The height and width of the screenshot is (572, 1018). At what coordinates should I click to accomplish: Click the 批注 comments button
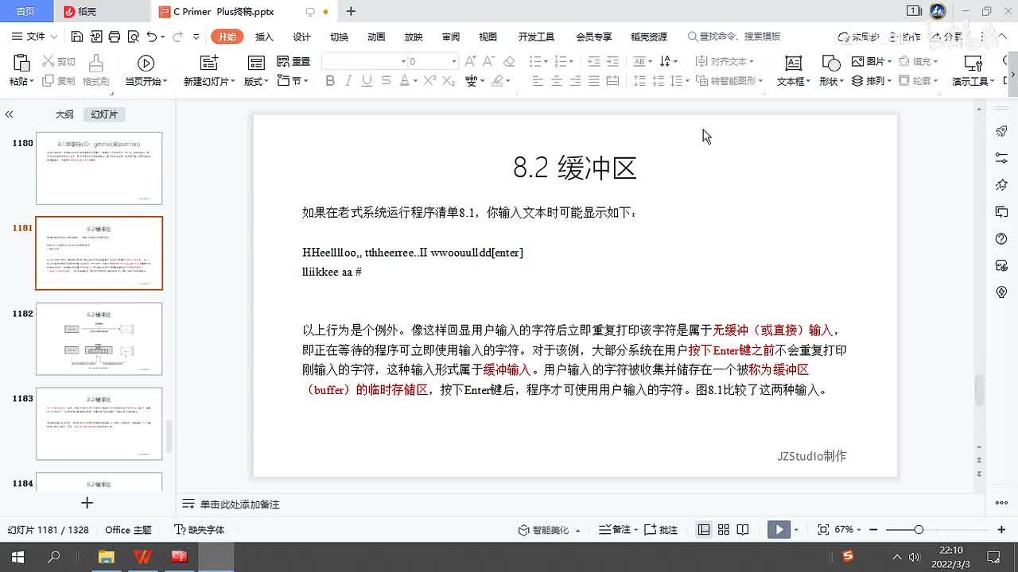[x=661, y=530]
